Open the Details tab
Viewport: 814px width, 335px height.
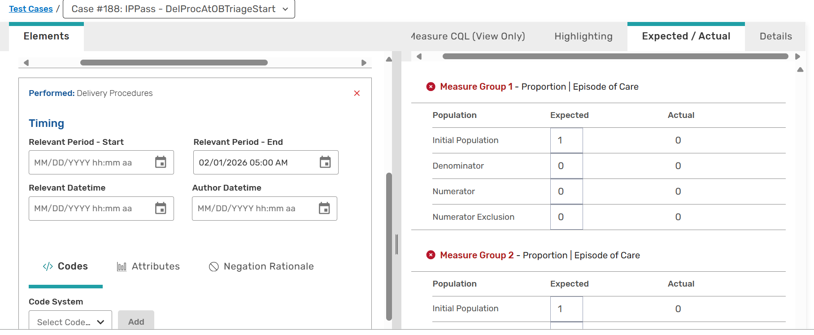click(775, 36)
